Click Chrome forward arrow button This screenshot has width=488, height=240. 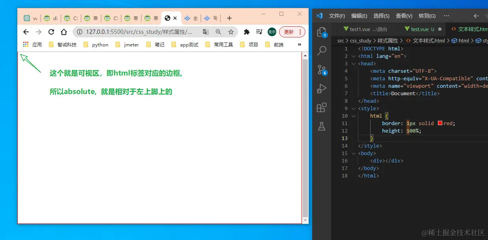tap(39, 32)
